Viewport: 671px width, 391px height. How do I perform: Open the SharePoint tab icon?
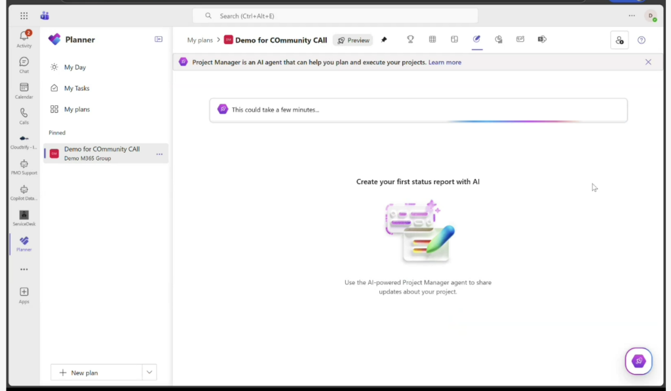[x=542, y=39]
